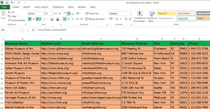Click the Save icon in quick access toolbar
The image size is (210, 109).
tap(7, 2)
